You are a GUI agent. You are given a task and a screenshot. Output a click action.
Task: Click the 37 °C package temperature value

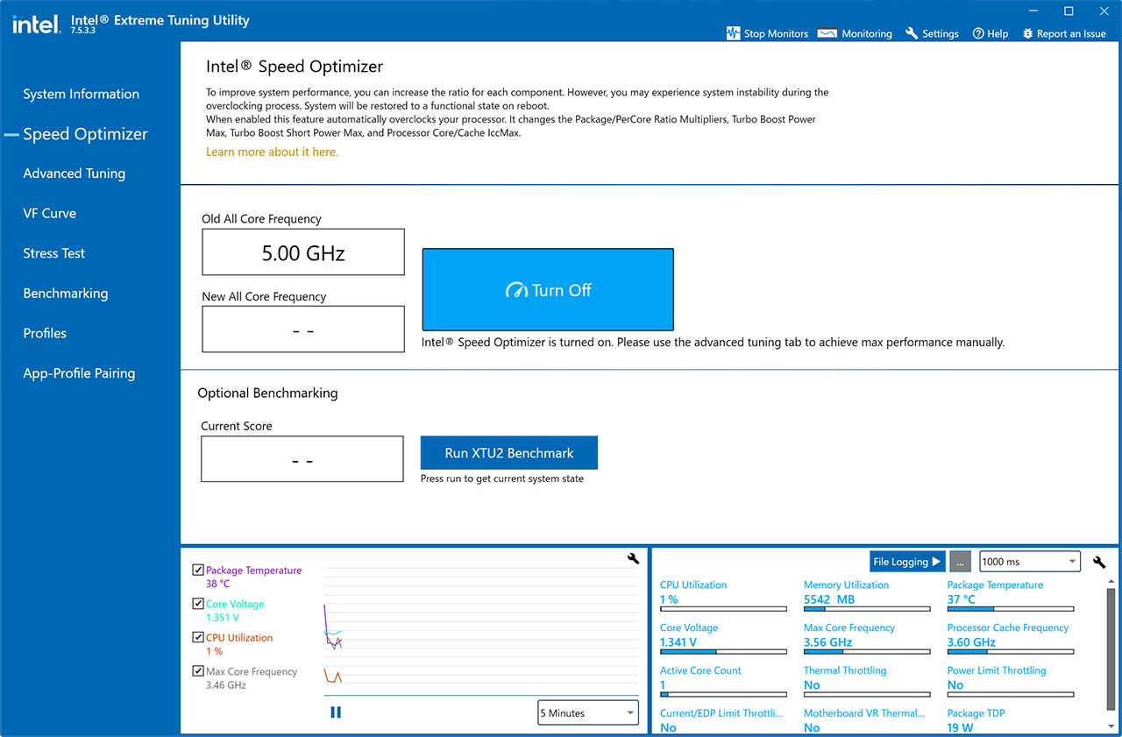point(962,599)
